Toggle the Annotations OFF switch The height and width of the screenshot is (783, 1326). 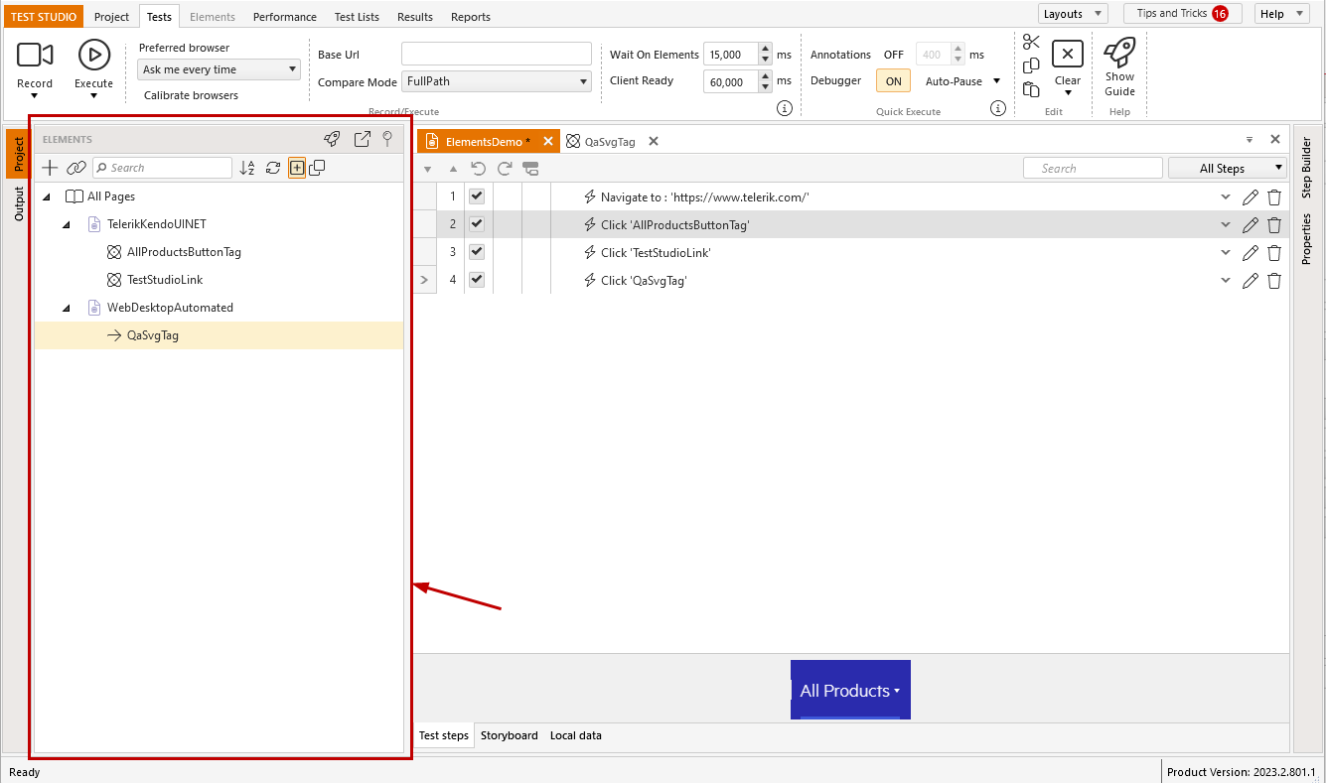[893, 55]
